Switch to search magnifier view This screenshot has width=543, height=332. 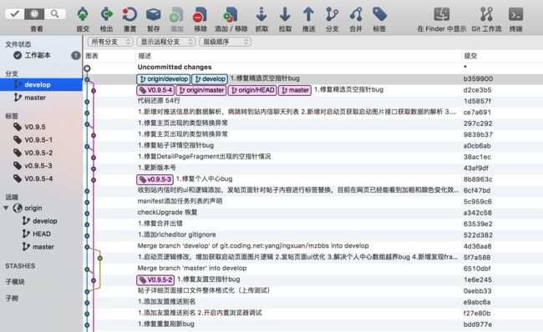pos(54,14)
